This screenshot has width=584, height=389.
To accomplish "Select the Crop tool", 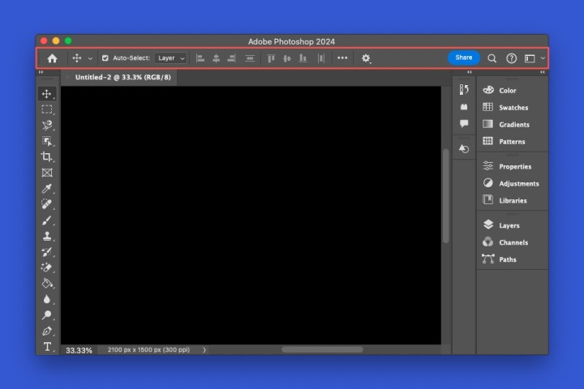I will (x=47, y=156).
